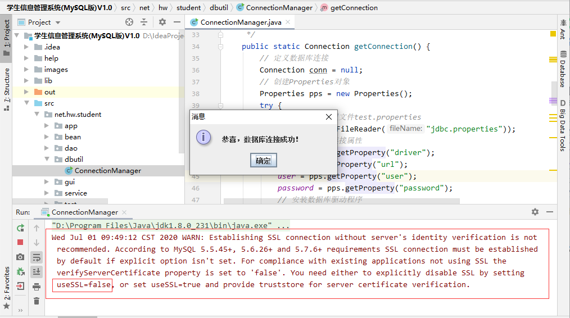Image resolution: width=570 pixels, height=318 pixels.
Task: Expand more Run toolbar icons chevron
Action: pos(20,310)
